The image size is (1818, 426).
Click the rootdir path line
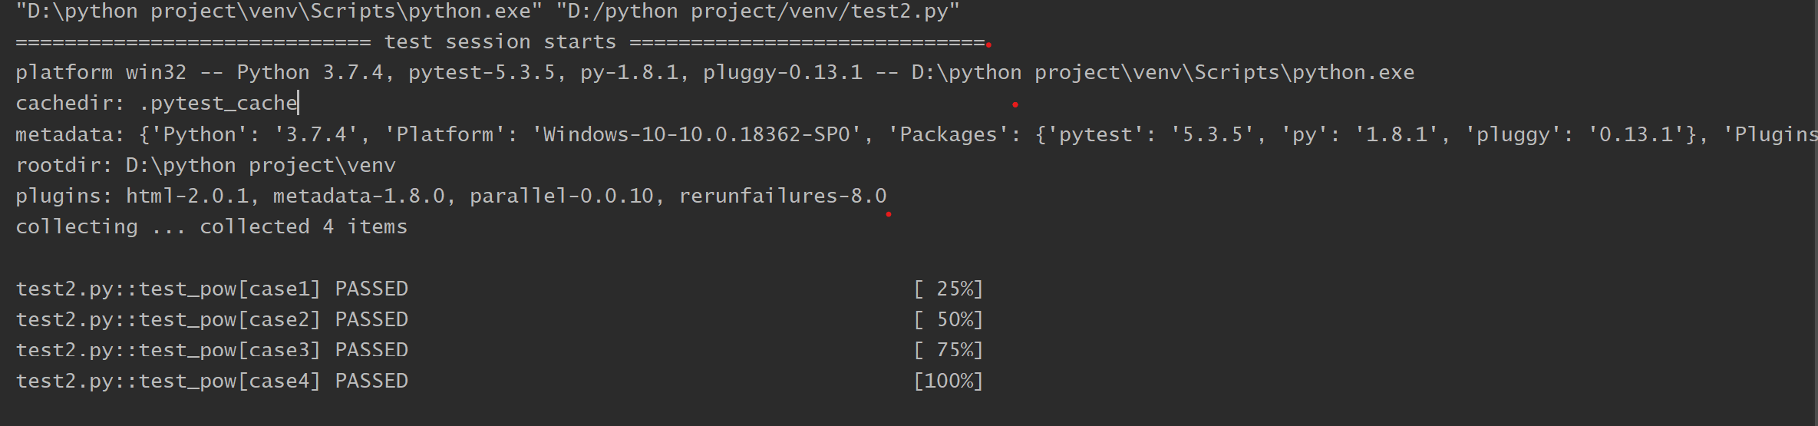[206, 165]
